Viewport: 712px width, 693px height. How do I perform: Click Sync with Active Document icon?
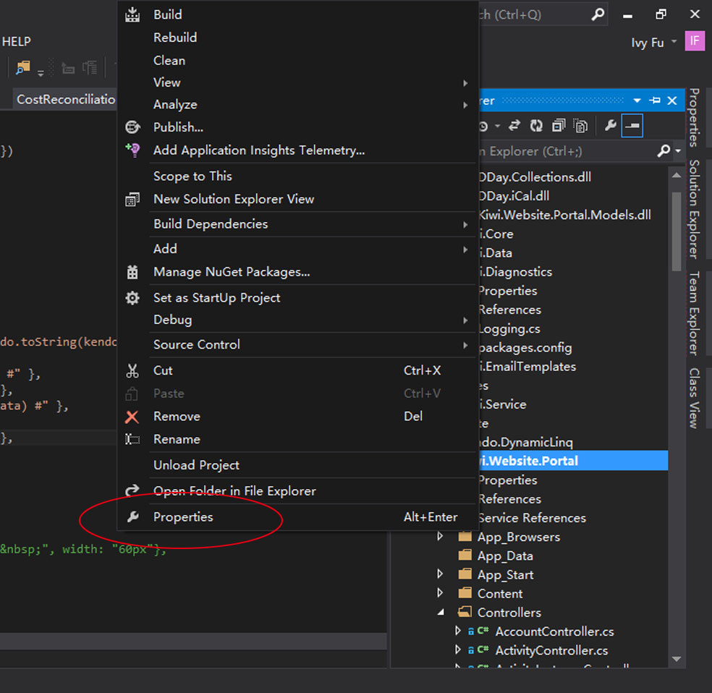coord(514,126)
